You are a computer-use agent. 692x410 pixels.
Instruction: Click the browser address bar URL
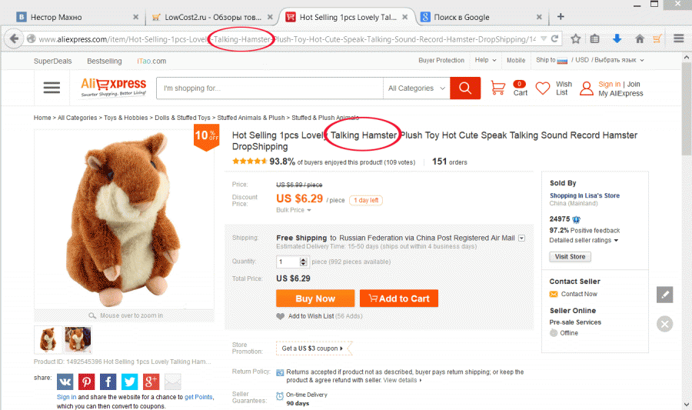click(x=287, y=38)
